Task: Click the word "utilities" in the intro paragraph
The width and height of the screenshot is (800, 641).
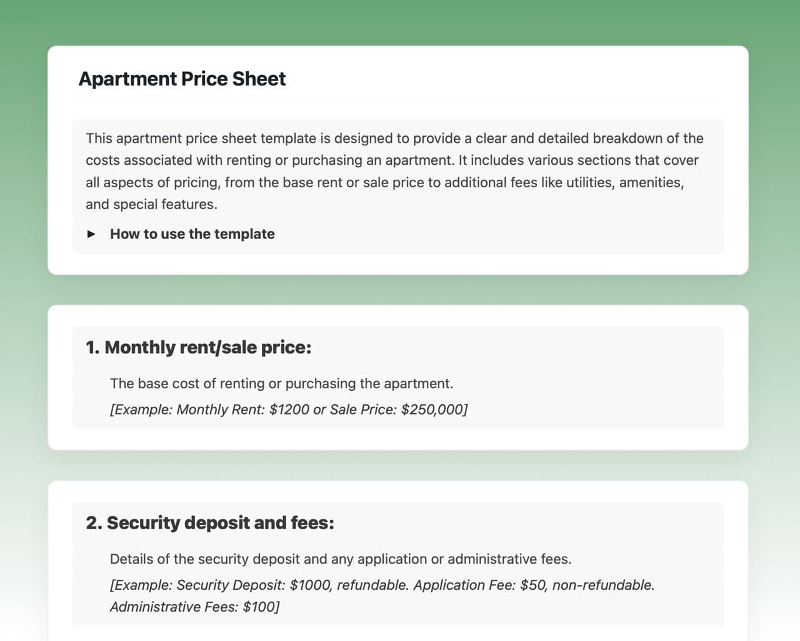Action: point(589,182)
